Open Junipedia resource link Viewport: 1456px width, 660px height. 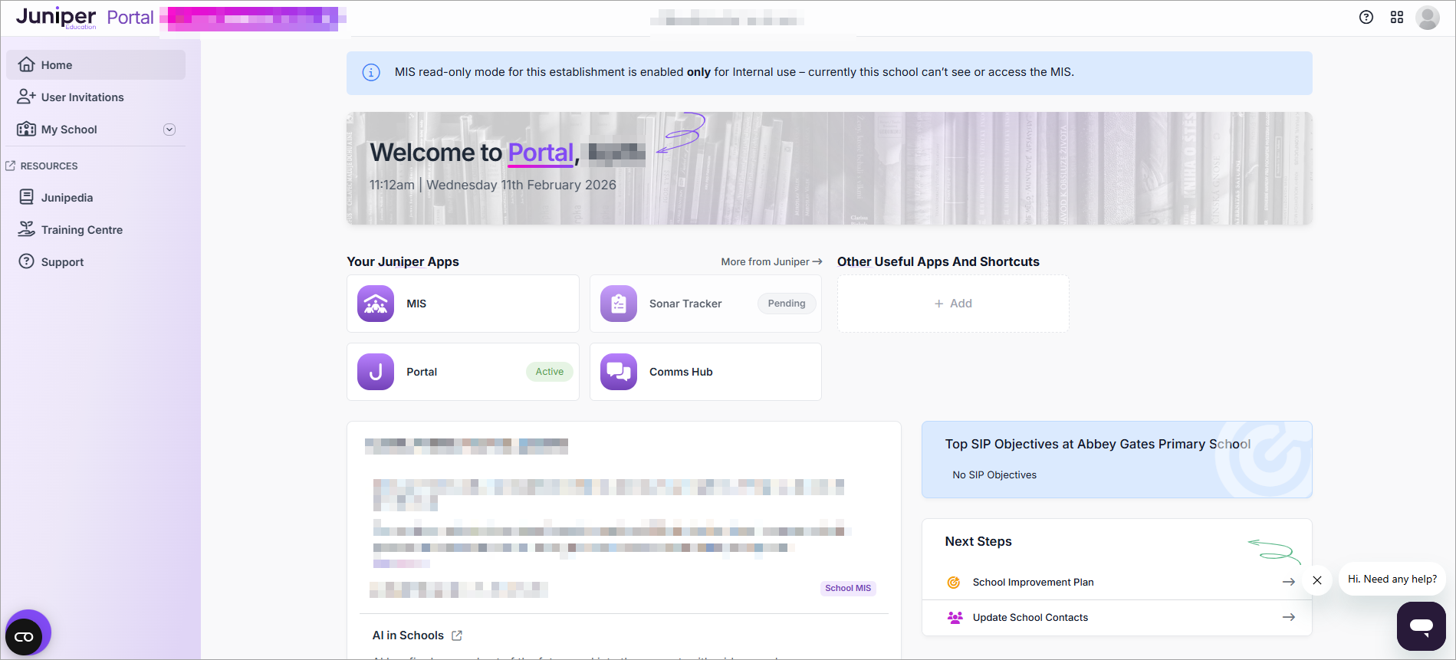pos(67,198)
